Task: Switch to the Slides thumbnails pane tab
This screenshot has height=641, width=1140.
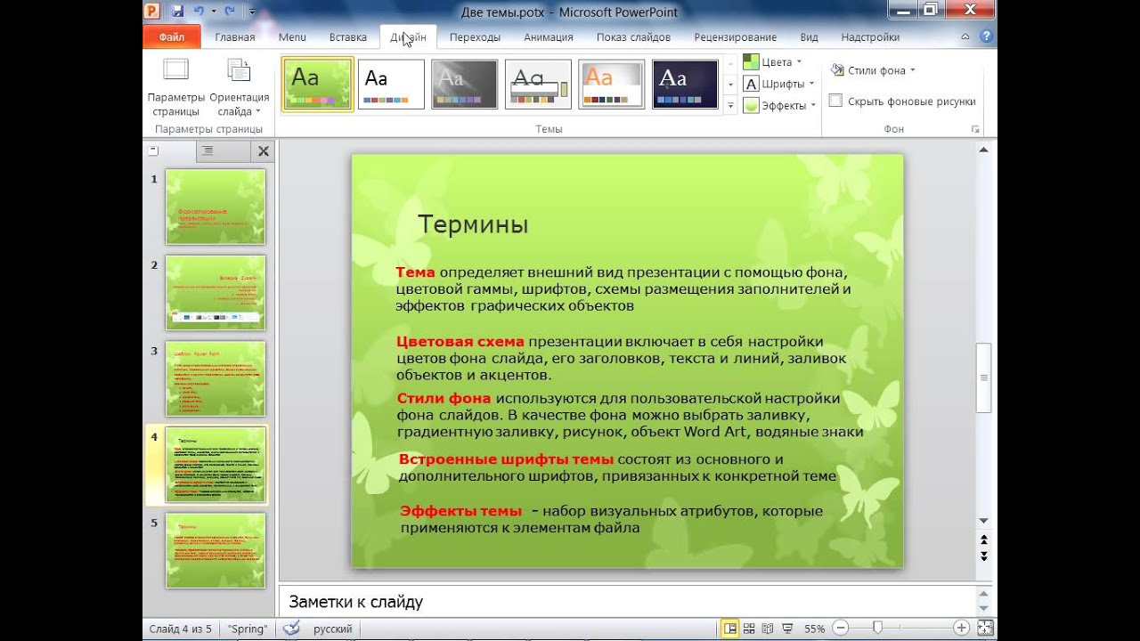Action: [169, 151]
